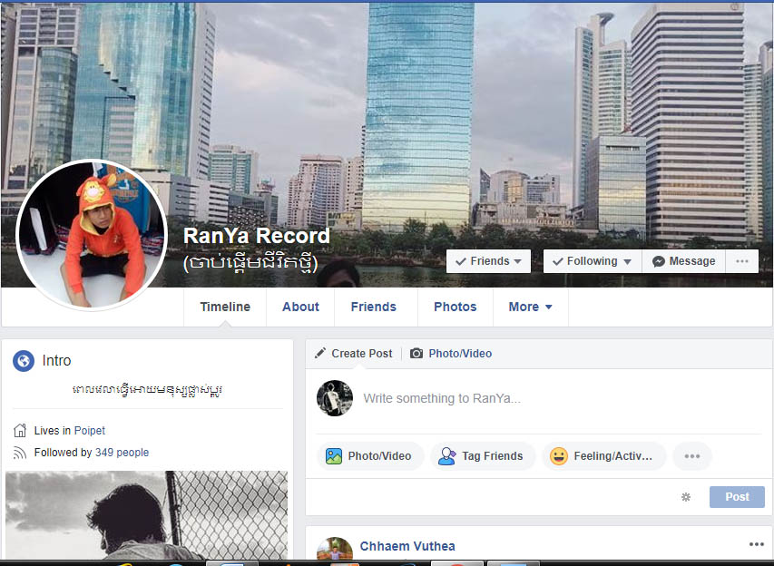Screen dimensions: 774x566
Task: Click the pencil icon beside Create Post
Action: [x=320, y=354]
